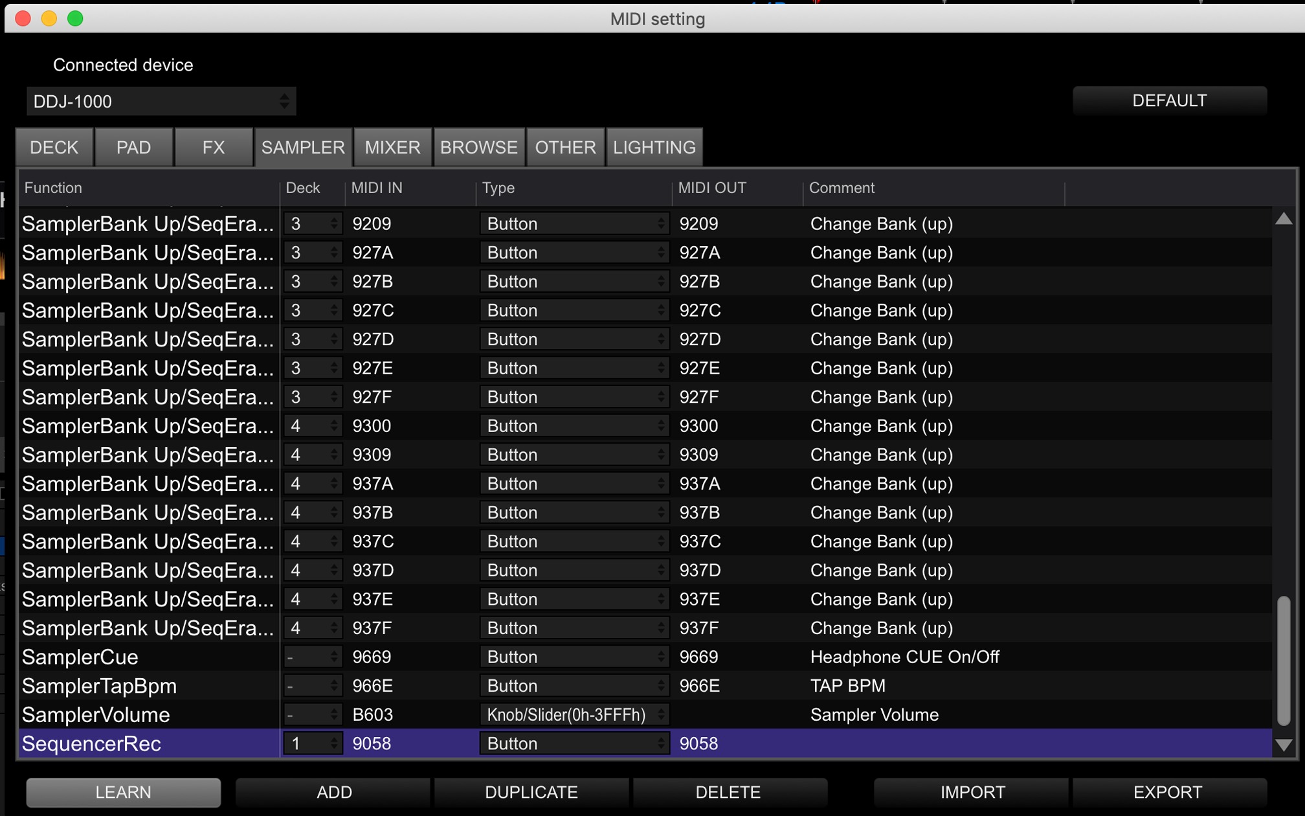Close the MIDI setting window

tap(23, 18)
